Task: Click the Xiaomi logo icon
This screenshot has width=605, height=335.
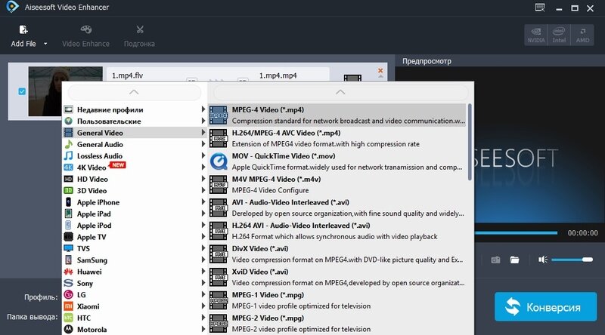Action: (x=68, y=306)
